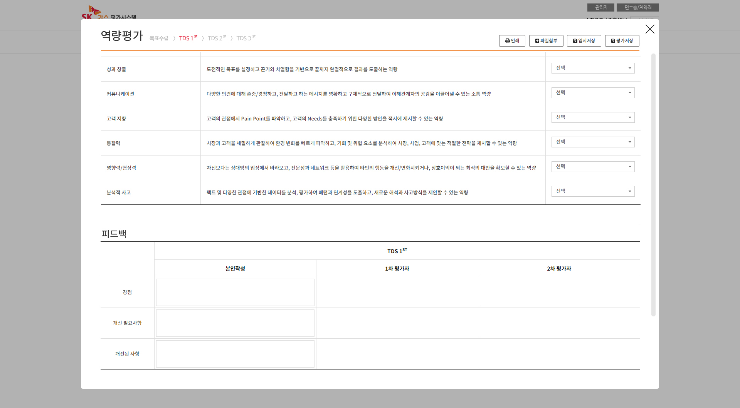This screenshot has width=740, height=408.
Task: Close the 역량평가 dialog with X
Action: click(x=650, y=29)
